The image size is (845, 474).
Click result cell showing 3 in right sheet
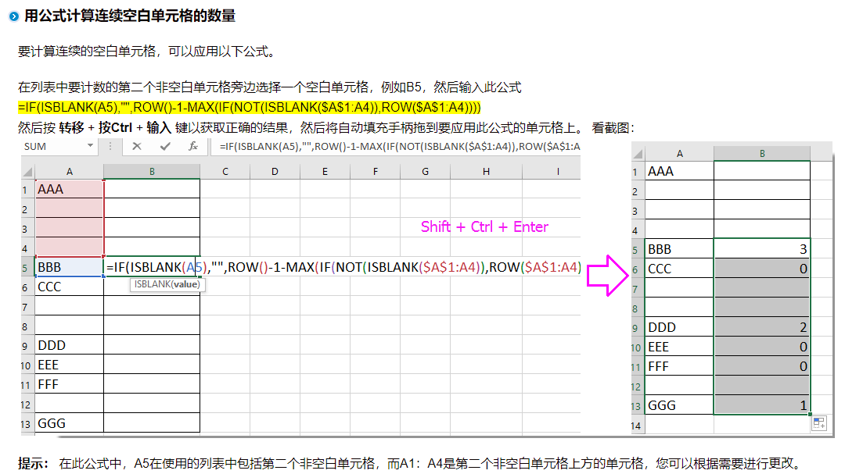click(x=762, y=249)
